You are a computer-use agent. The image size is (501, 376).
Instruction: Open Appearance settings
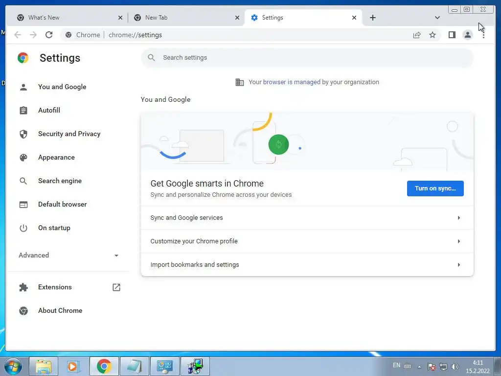coord(56,157)
